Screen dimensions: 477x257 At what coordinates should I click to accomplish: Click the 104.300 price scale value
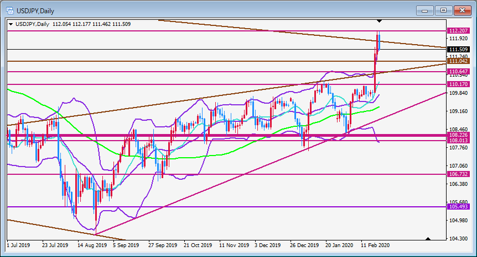458,238
